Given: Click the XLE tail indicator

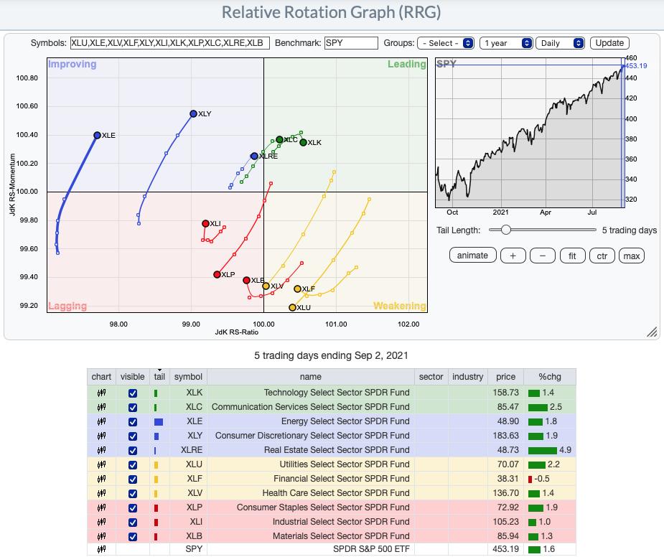Looking at the screenshot, I should (159, 422).
